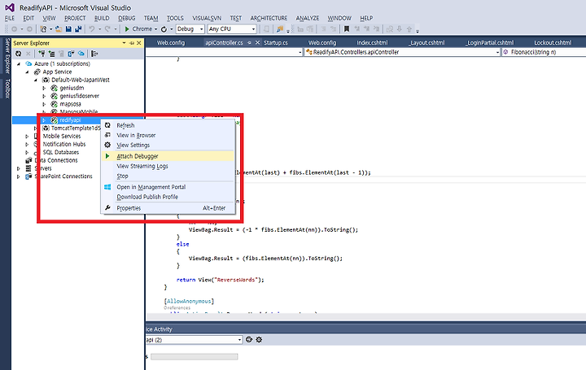The width and height of the screenshot is (586, 370).
Task: Open the api (2) dropdown in activity panel
Action: point(239,340)
